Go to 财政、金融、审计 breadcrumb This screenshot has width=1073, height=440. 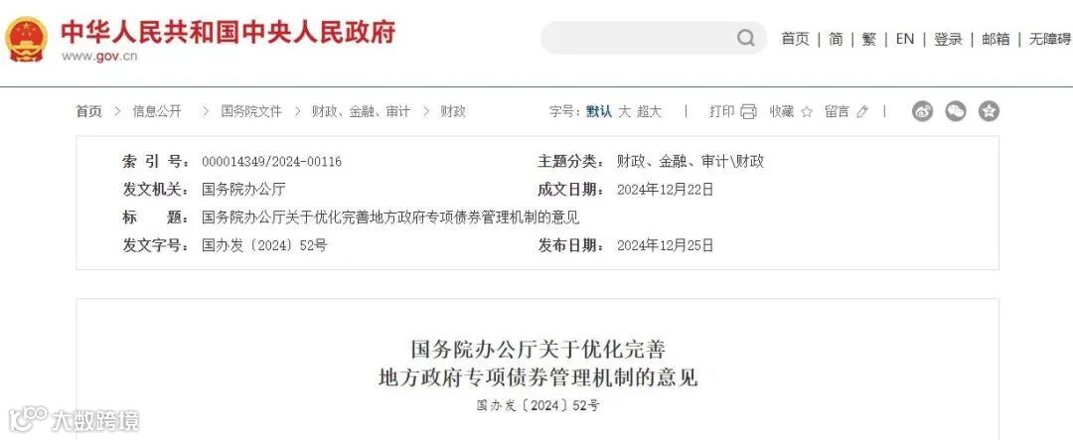pos(361,111)
